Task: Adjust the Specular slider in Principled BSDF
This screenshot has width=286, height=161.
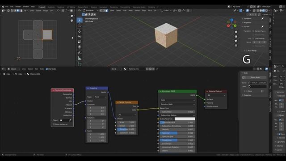Action: pyautogui.click(x=177, y=133)
